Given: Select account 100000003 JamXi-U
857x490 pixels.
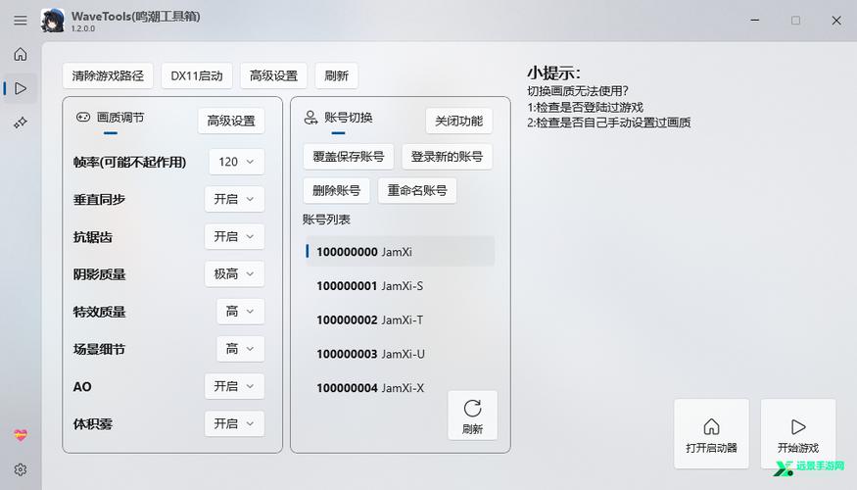Looking at the screenshot, I should pyautogui.click(x=400, y=354).
